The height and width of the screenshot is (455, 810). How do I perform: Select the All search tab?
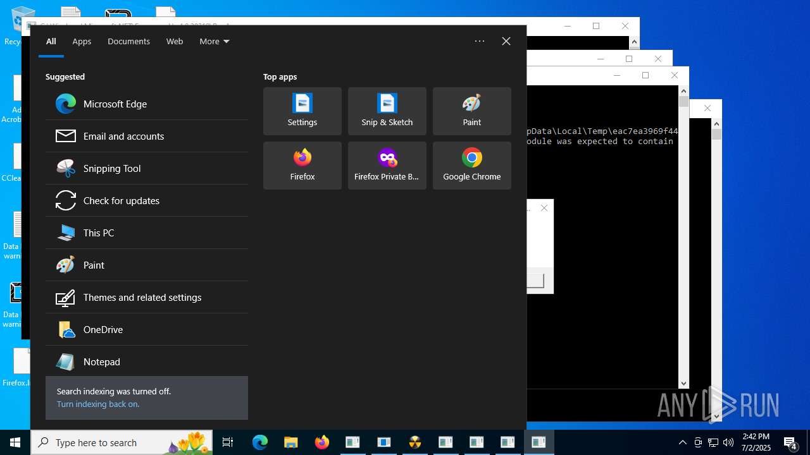[51, 41]
